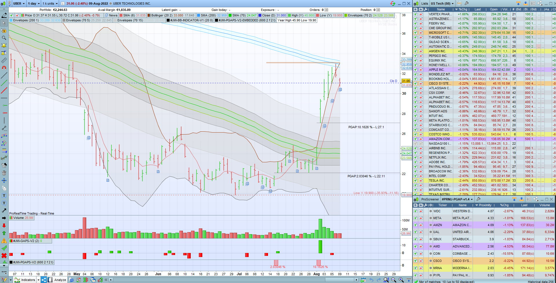Click the chart buy arrow next to Price label
556x283 pixels.
(x=11, y=15)
